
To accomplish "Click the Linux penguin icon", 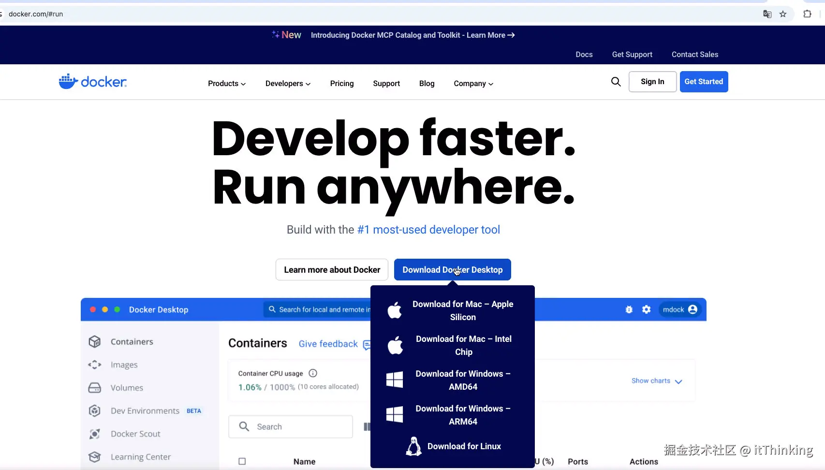I will (x=413, y=446).
